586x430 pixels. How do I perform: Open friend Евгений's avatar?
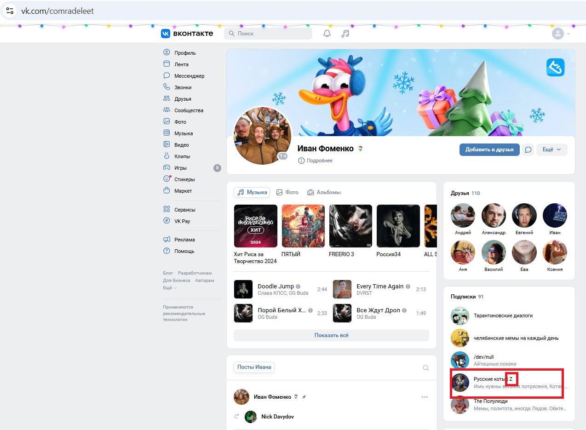point(524,216)
